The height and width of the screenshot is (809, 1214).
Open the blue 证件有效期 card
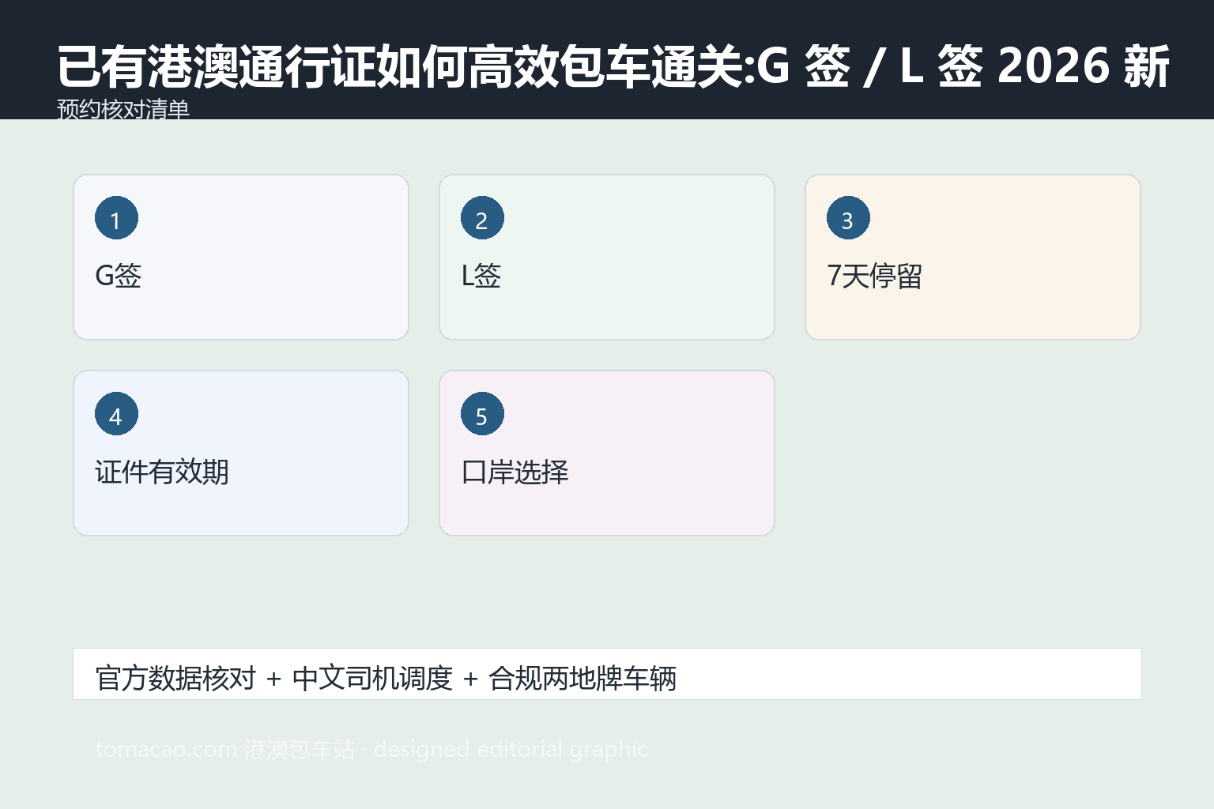(241, 453)
